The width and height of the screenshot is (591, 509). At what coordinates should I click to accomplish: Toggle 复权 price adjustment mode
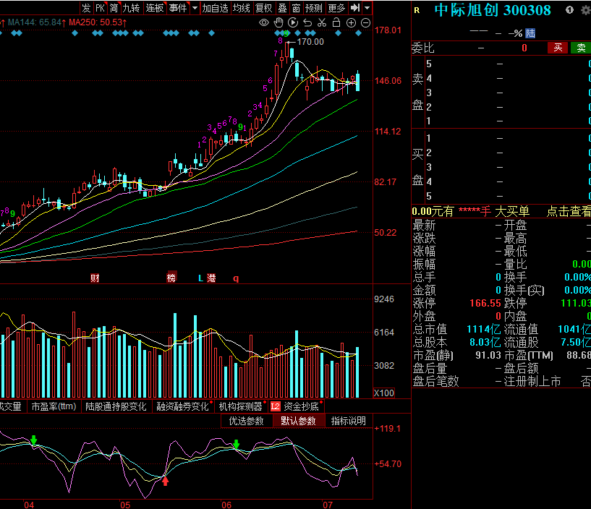(x=264, y=8)
